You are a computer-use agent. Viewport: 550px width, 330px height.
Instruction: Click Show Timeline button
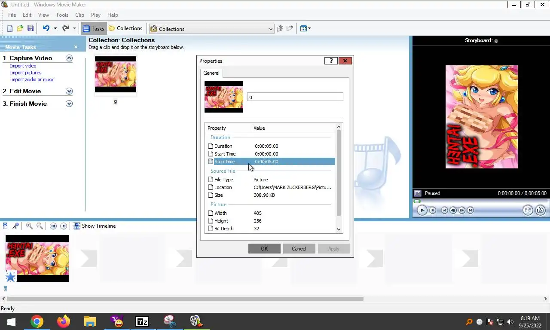[95, 226]
